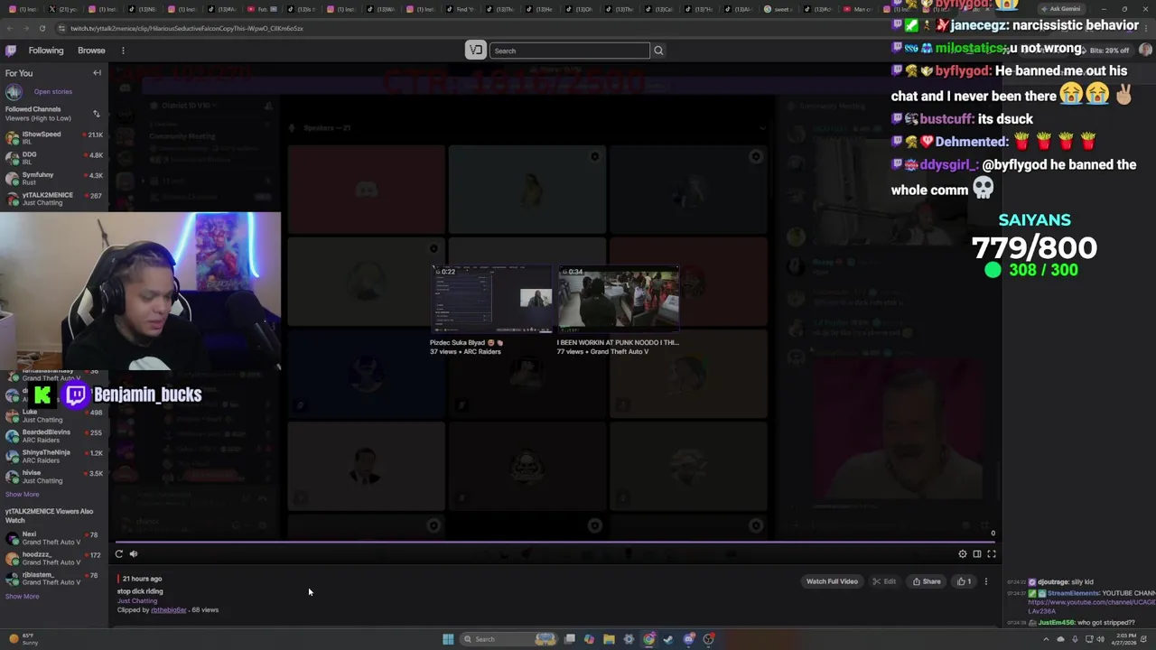This screenshot has width=1156, height=650.
Task: Click replay clip button
Action: pyautogui.click(x=118, y=554)
